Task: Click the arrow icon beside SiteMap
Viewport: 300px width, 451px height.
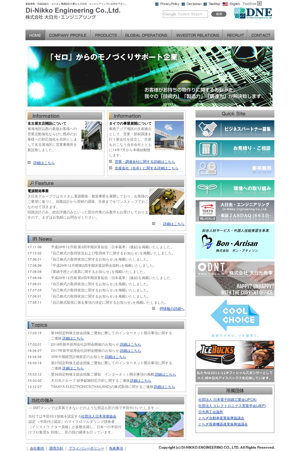Action: [x=205, y=4]
